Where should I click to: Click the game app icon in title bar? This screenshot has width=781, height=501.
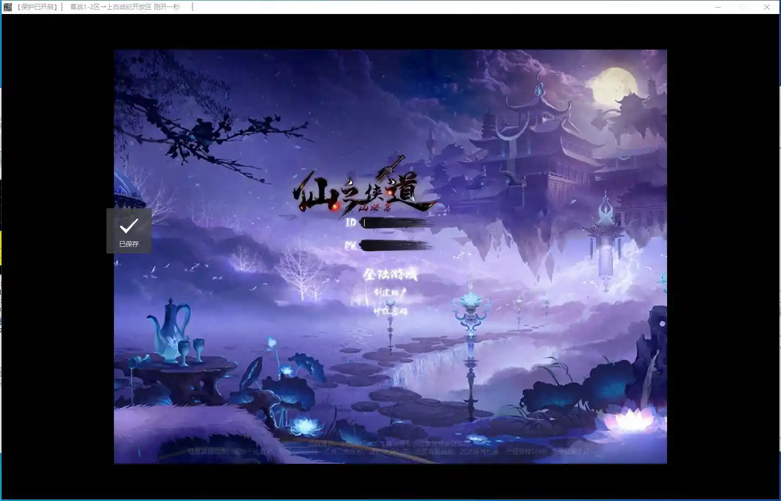8,7
